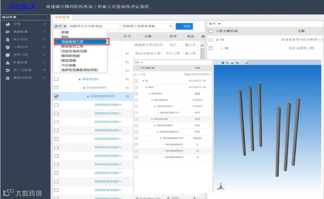Choose 新增 from the 操作 menu
This screenshot has height=199, width=324.
click(65, 32)
